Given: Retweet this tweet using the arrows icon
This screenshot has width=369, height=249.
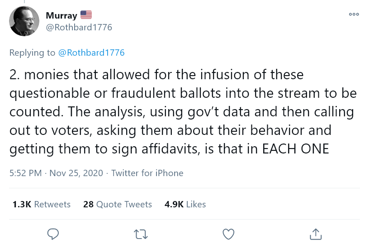Looking at the screenshot, I should pos(141,234).
